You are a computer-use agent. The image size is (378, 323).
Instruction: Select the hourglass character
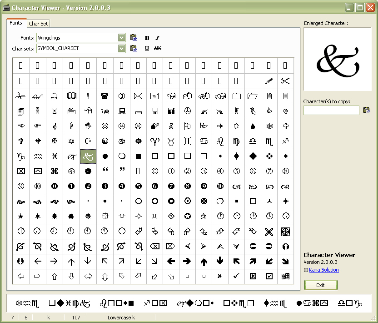54,111
